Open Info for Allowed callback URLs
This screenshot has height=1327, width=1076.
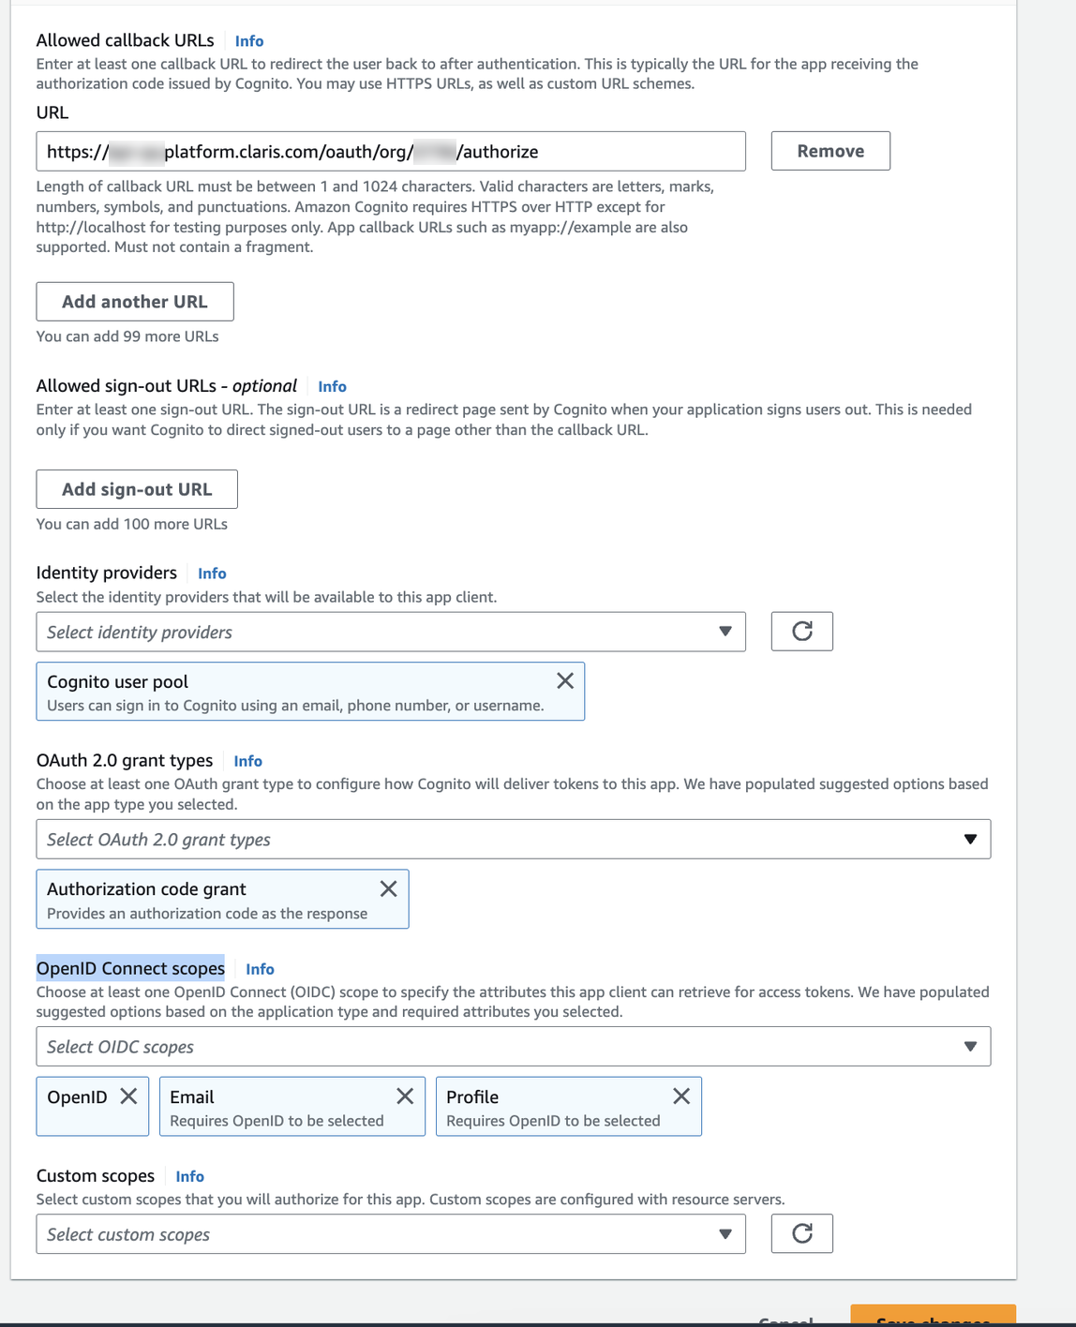248,40
